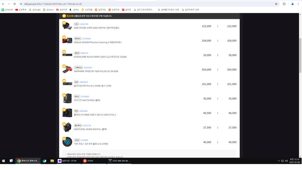The height and width of the screenshot is (170, 302).
Task: Open the AMD Ryzen 5600 CPU thumbnail
Action: pos(67,26)
